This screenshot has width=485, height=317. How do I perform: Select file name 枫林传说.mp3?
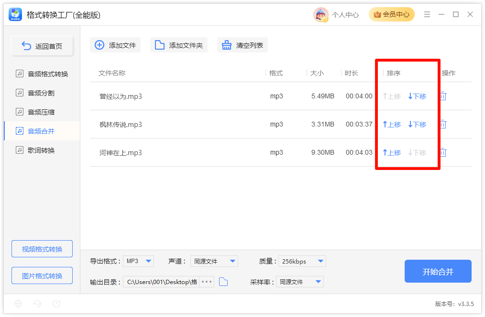(121, 125)
